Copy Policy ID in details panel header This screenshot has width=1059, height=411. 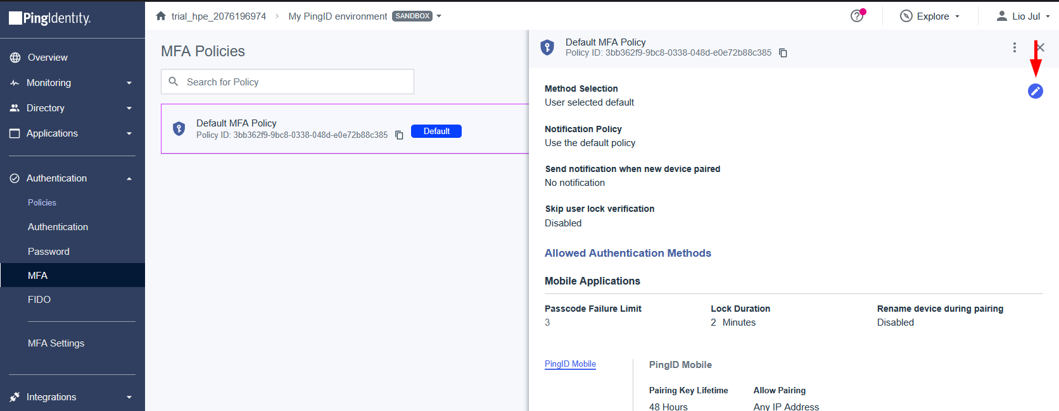tap(783, 53)
